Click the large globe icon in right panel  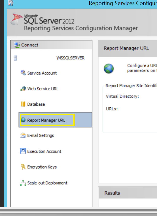[x=109, y=68]
